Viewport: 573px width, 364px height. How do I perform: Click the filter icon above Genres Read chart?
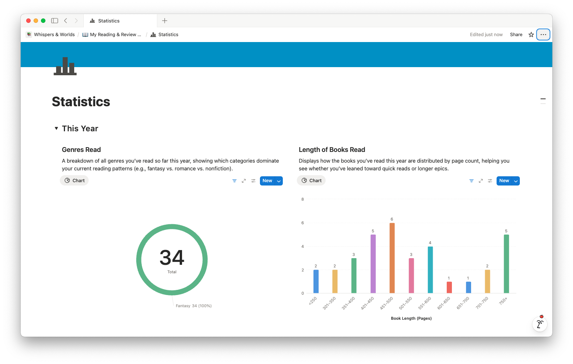click(234, 181)
